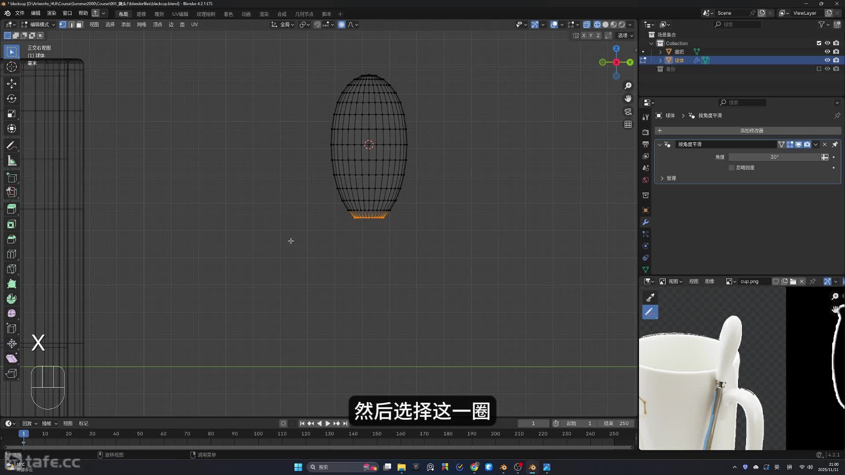Select the Move tool in toolbar
Image resolution: width=845 pixels, height=475 pixels.
point(12,84)
